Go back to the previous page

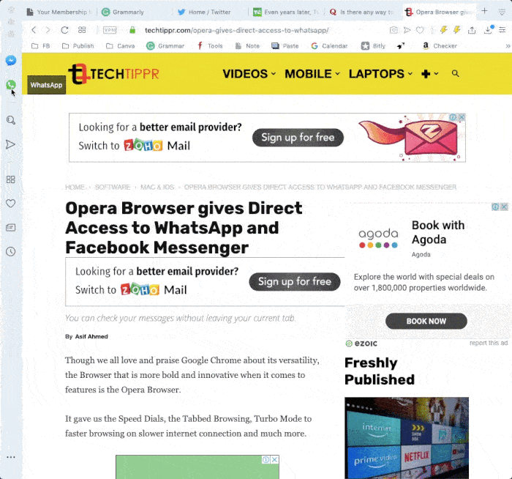click(34, 30)
